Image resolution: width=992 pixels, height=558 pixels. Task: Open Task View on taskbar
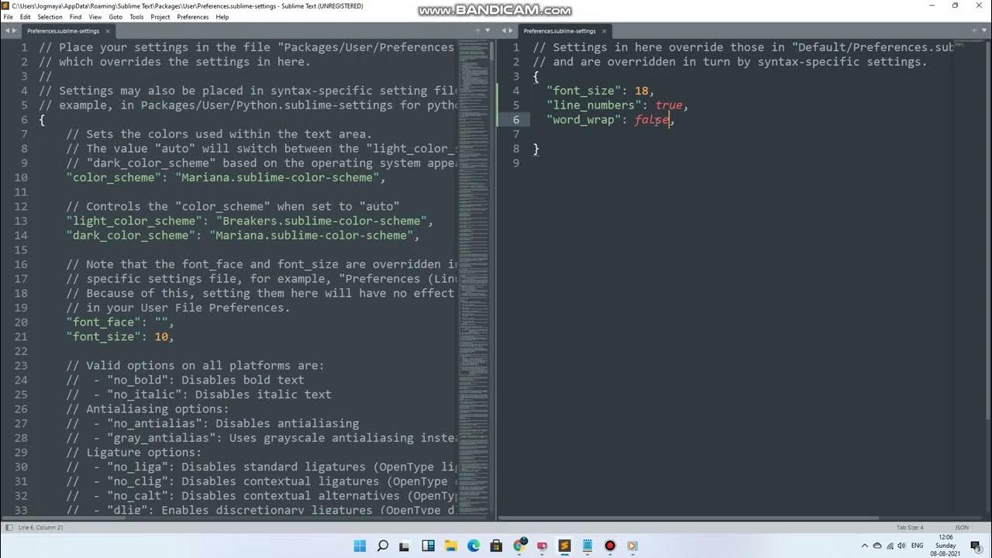(405, 546)
